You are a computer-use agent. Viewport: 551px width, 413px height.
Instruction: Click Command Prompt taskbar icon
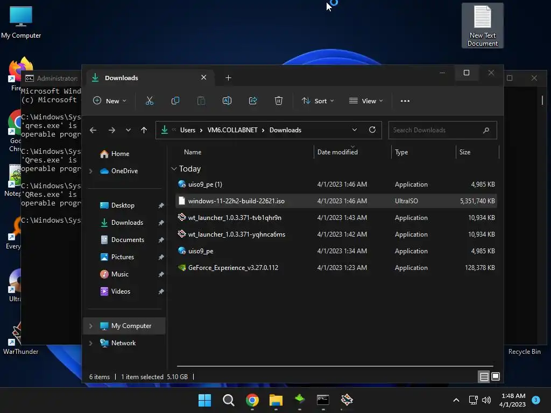tap(323, 400)
